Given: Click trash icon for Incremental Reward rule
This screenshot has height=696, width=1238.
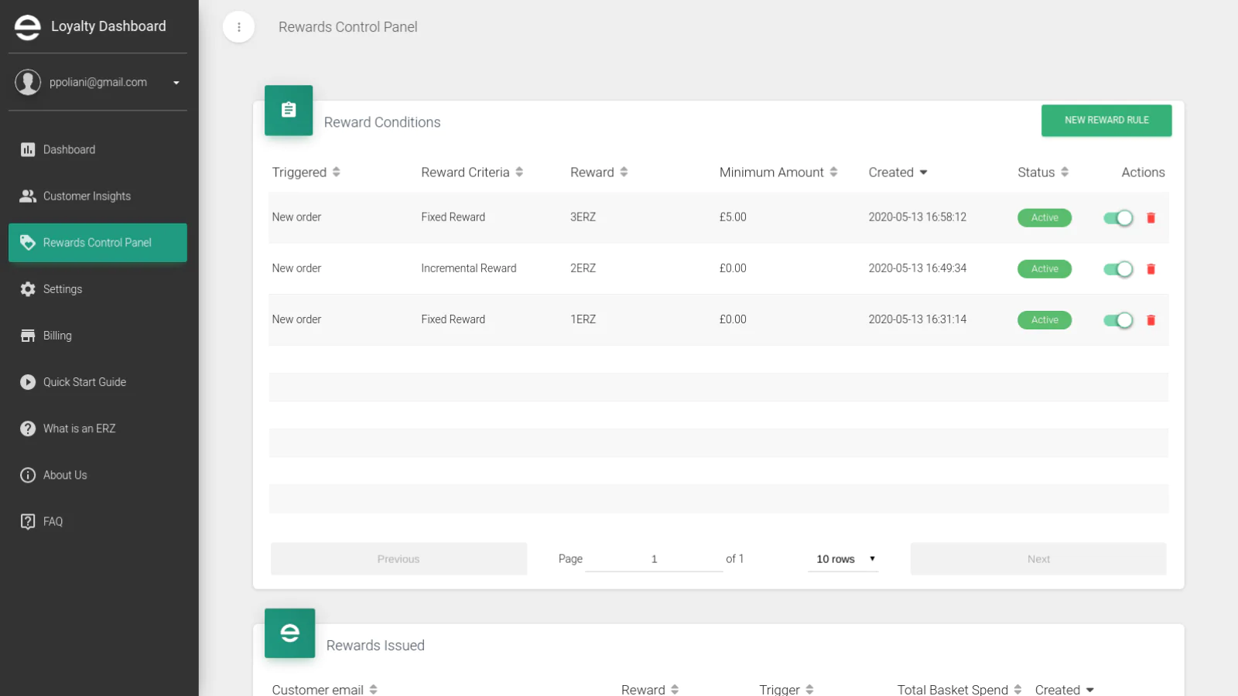Looking at the screenshot, I should (1151, 269).
